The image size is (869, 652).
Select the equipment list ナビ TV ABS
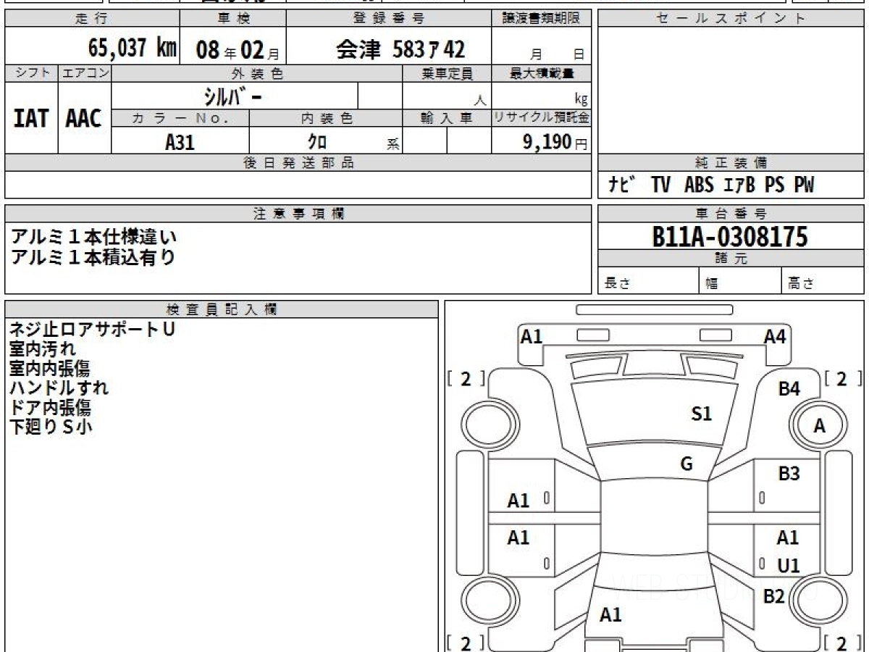pyautogui.click(x=710, y=185)
